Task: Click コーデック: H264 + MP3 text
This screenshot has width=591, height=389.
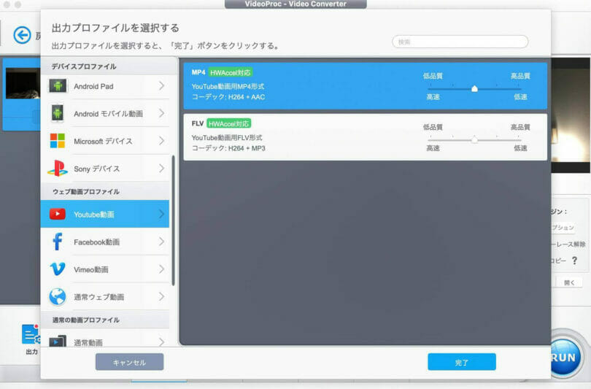Action: [x=228, y=148]
